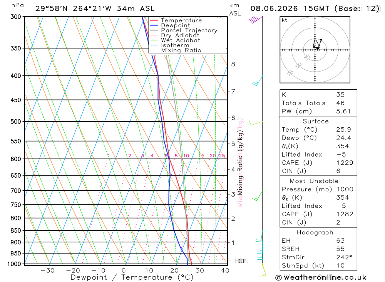The width and height of the screenshot is (385, 282).
Task: Click the hodograph circular wind plot
Action: point(315,50)
